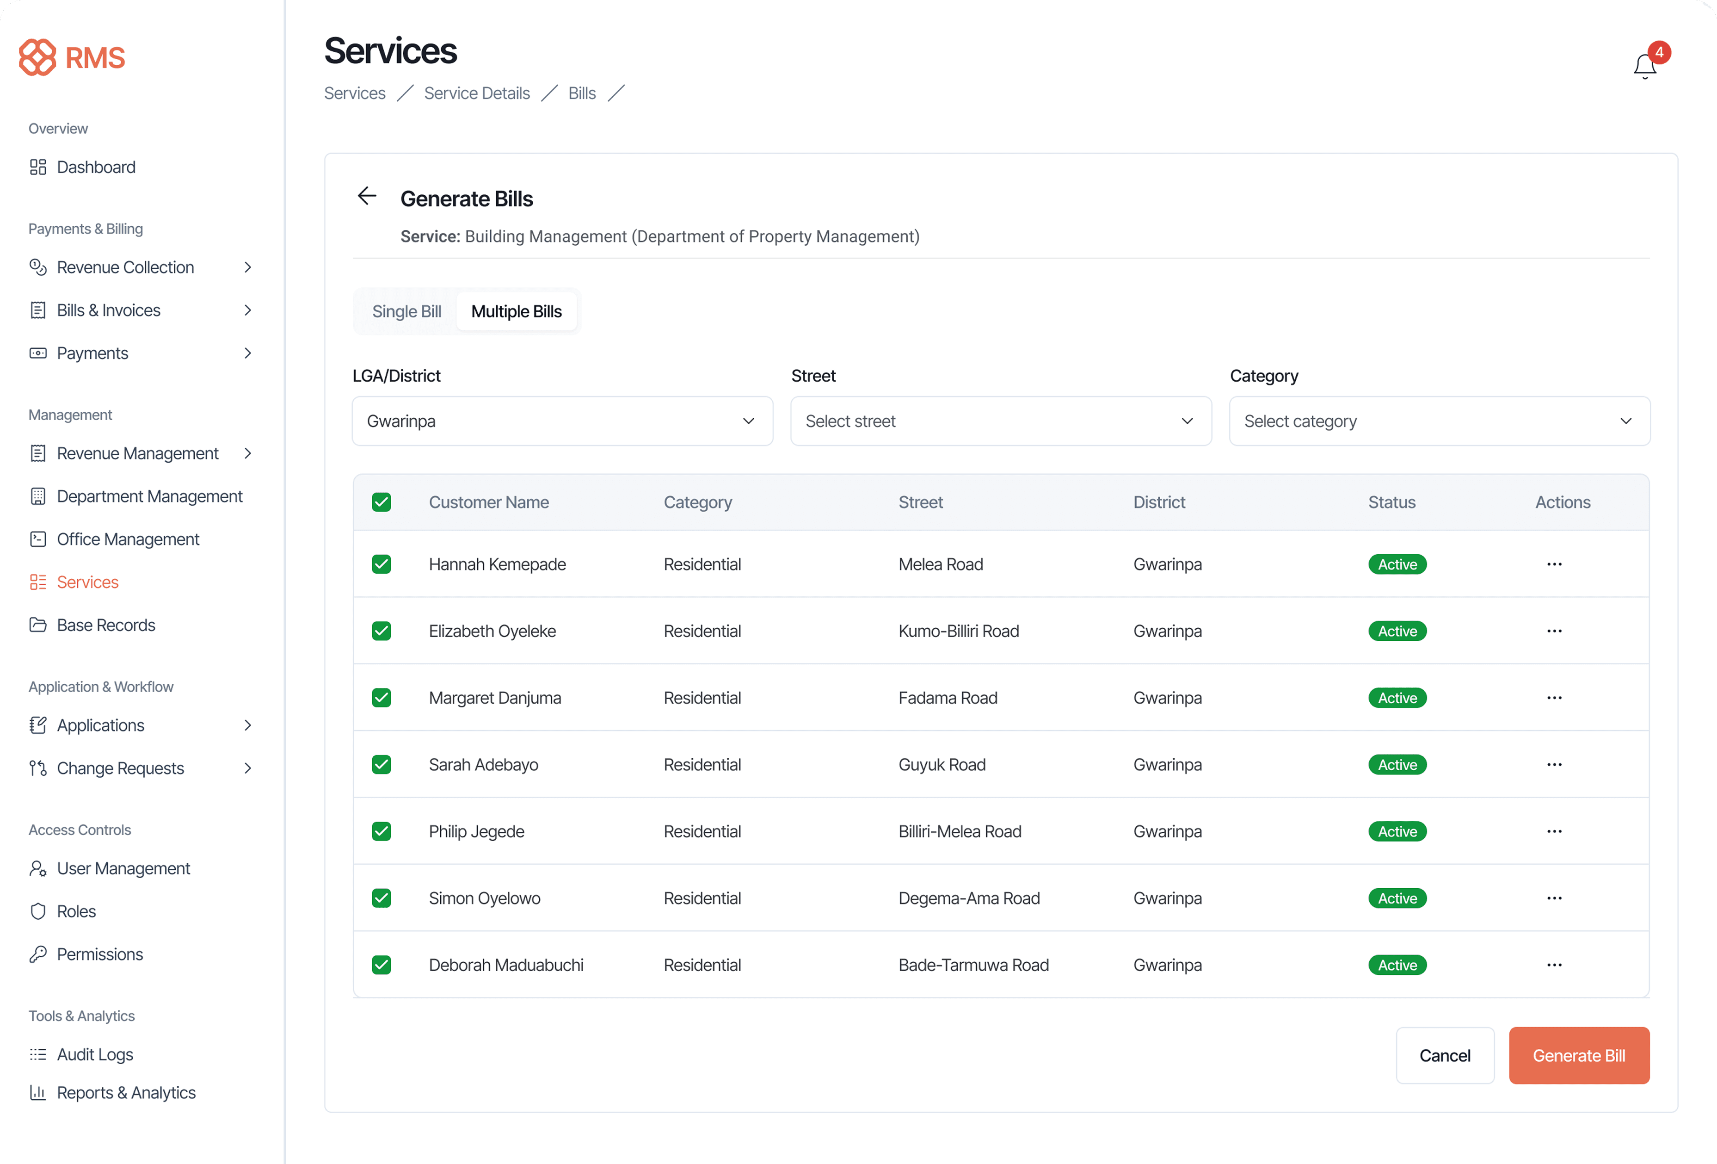Follow the Bills breadcrumb link
Viewport: 1717px width, 1164px height.
582,94
